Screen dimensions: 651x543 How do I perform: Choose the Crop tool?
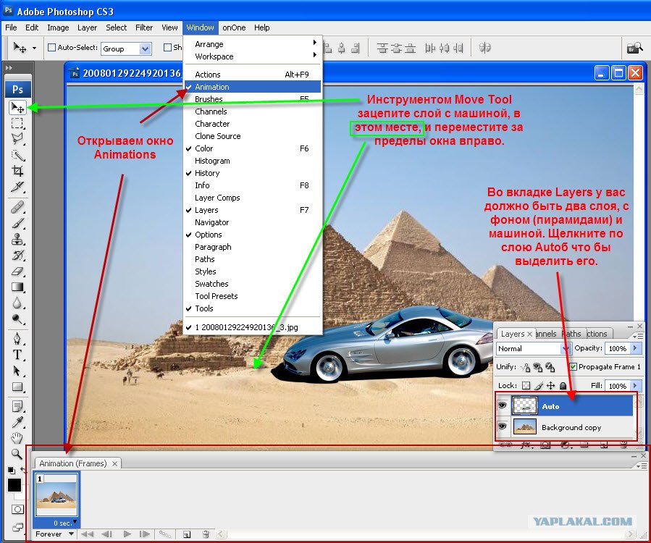tap(17, 171)
